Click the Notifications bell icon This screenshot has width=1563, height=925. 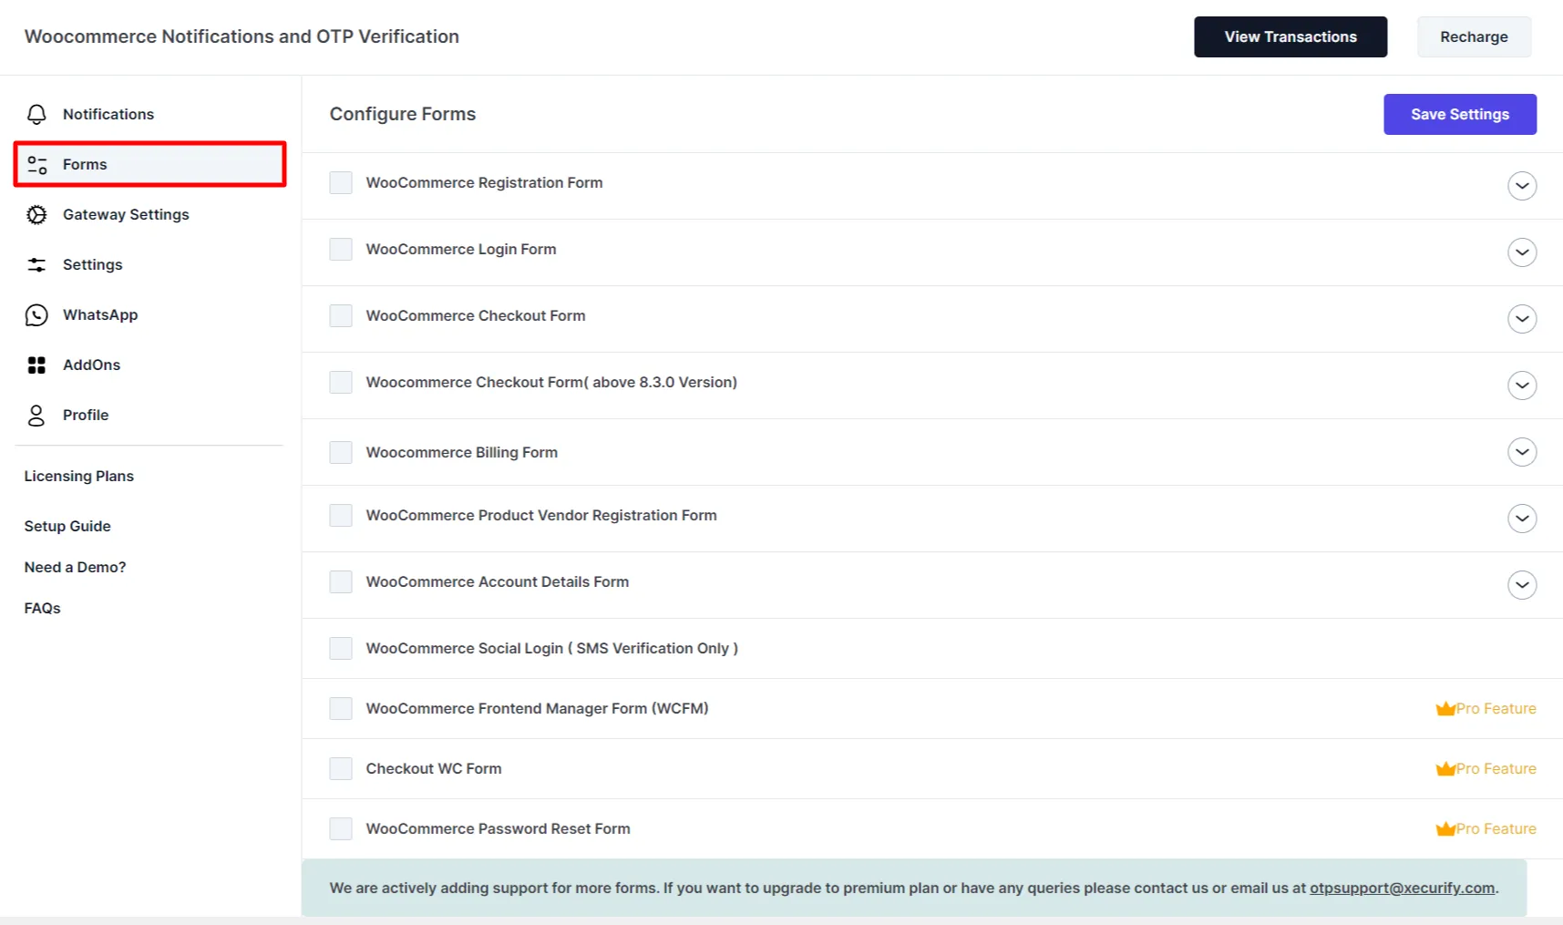[x=36, y=114]
